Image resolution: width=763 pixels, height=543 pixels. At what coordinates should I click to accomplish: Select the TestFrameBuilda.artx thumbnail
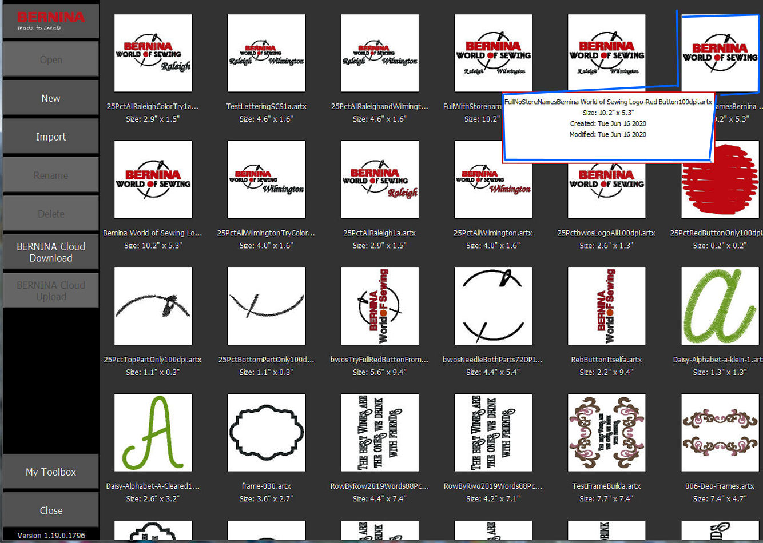606,433
